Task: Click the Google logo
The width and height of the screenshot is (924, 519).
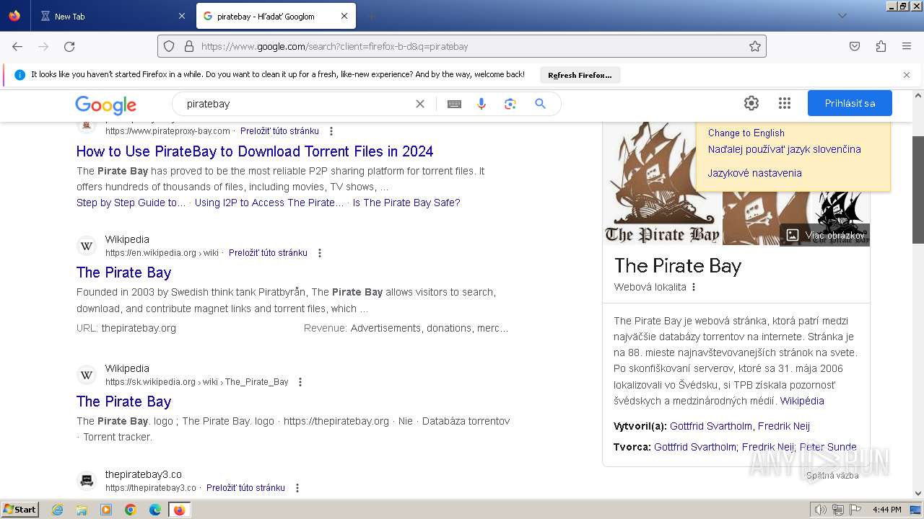Action: (x=105, y=105)
